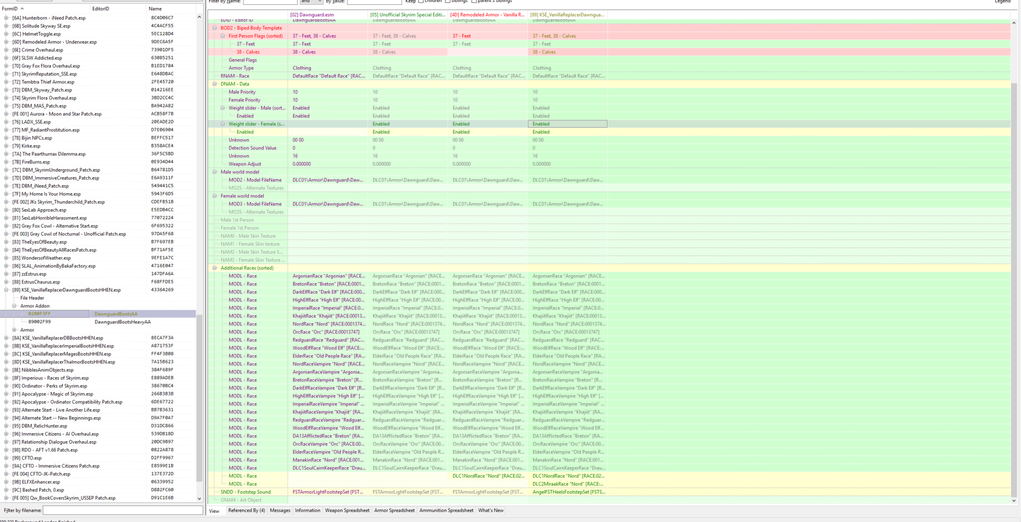Viewport: 1021px width, 522px height.
Task: Click the record view scrollbar down arrow
Action: 1014,500
